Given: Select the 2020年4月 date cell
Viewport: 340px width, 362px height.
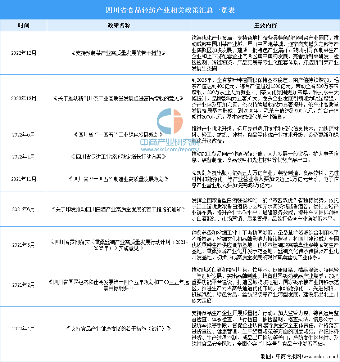Looking at the screenshot, I should click(x=23, y=328).
